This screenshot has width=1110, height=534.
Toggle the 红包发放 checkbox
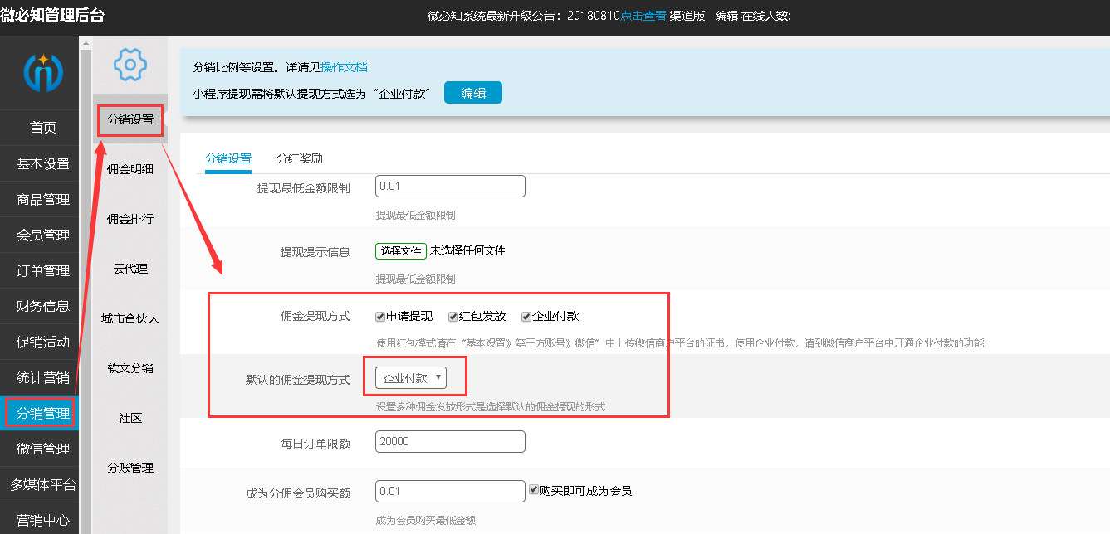click(x=453, y=317)
